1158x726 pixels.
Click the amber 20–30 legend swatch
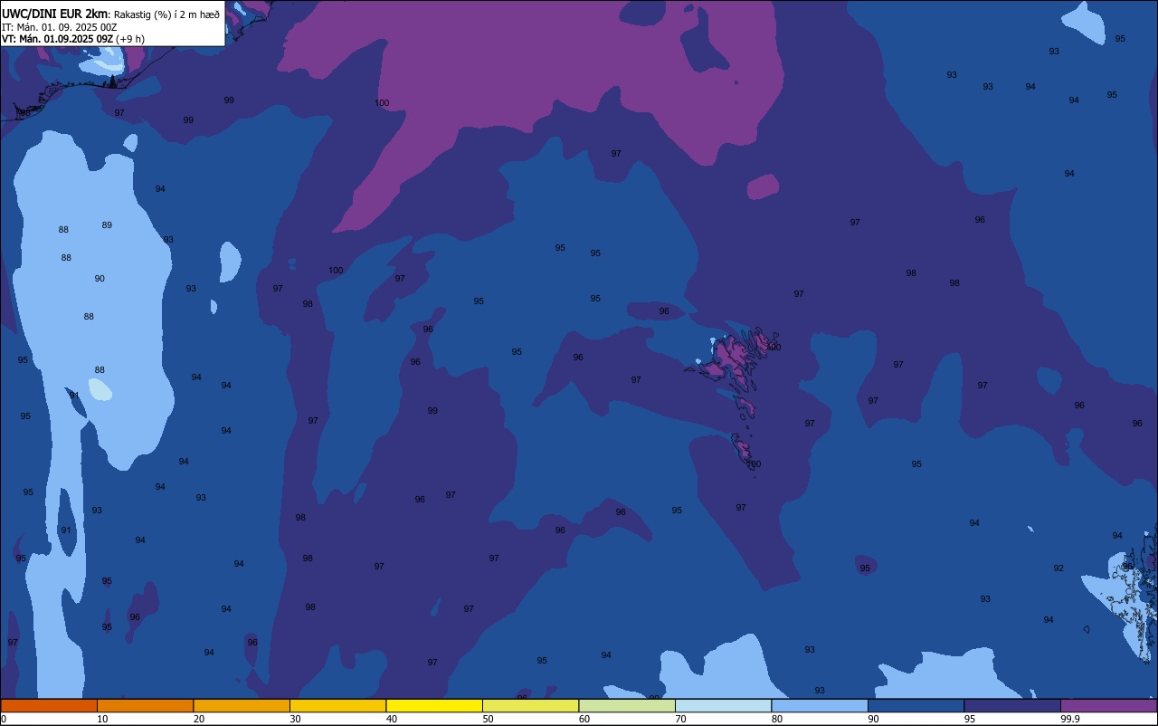click(x=242, y=705)
